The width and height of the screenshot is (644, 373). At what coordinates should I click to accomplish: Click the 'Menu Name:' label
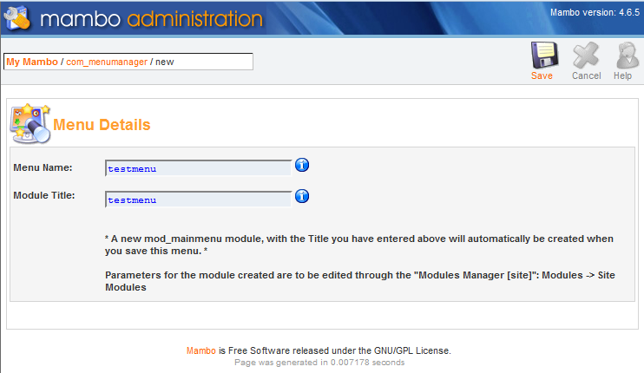(x=43, y=167)
